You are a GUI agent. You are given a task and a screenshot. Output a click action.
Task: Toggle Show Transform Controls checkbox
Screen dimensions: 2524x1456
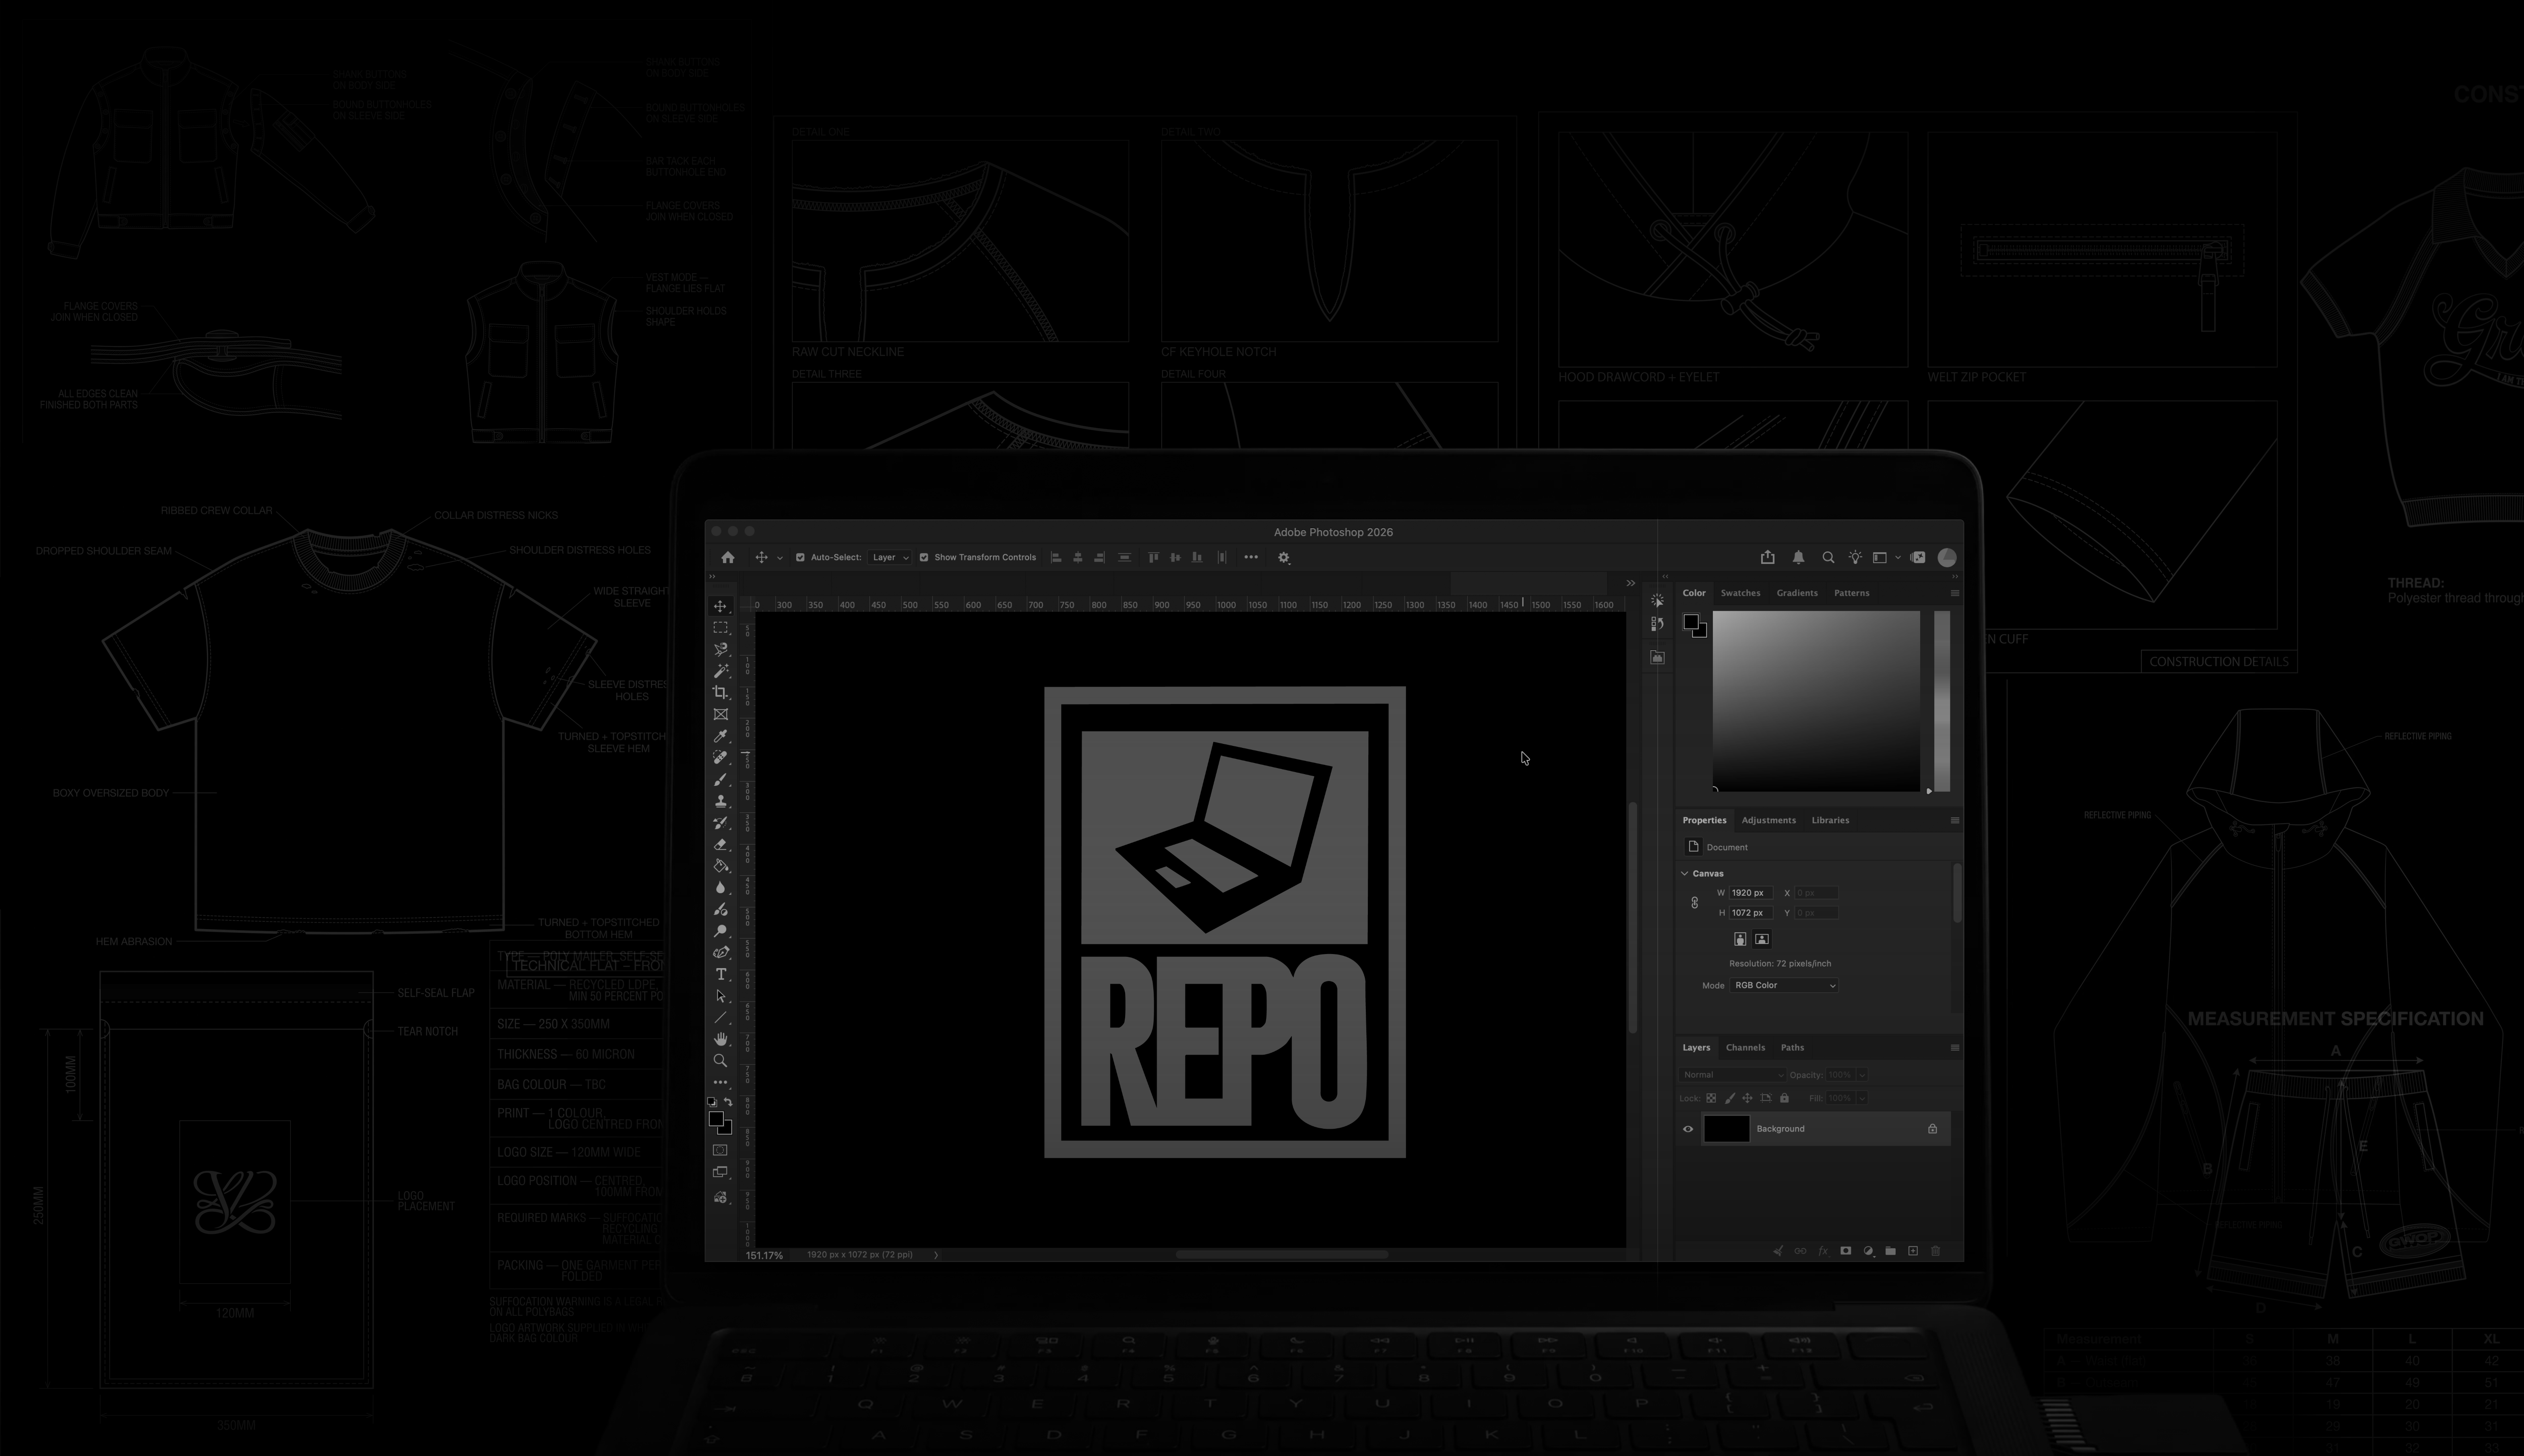[924, 558]
